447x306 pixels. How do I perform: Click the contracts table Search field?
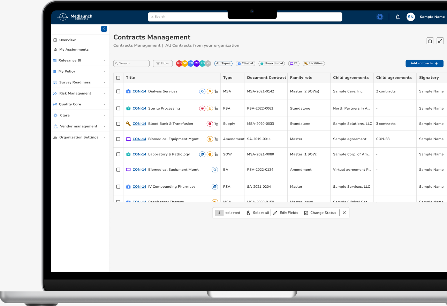coord(131,64)
